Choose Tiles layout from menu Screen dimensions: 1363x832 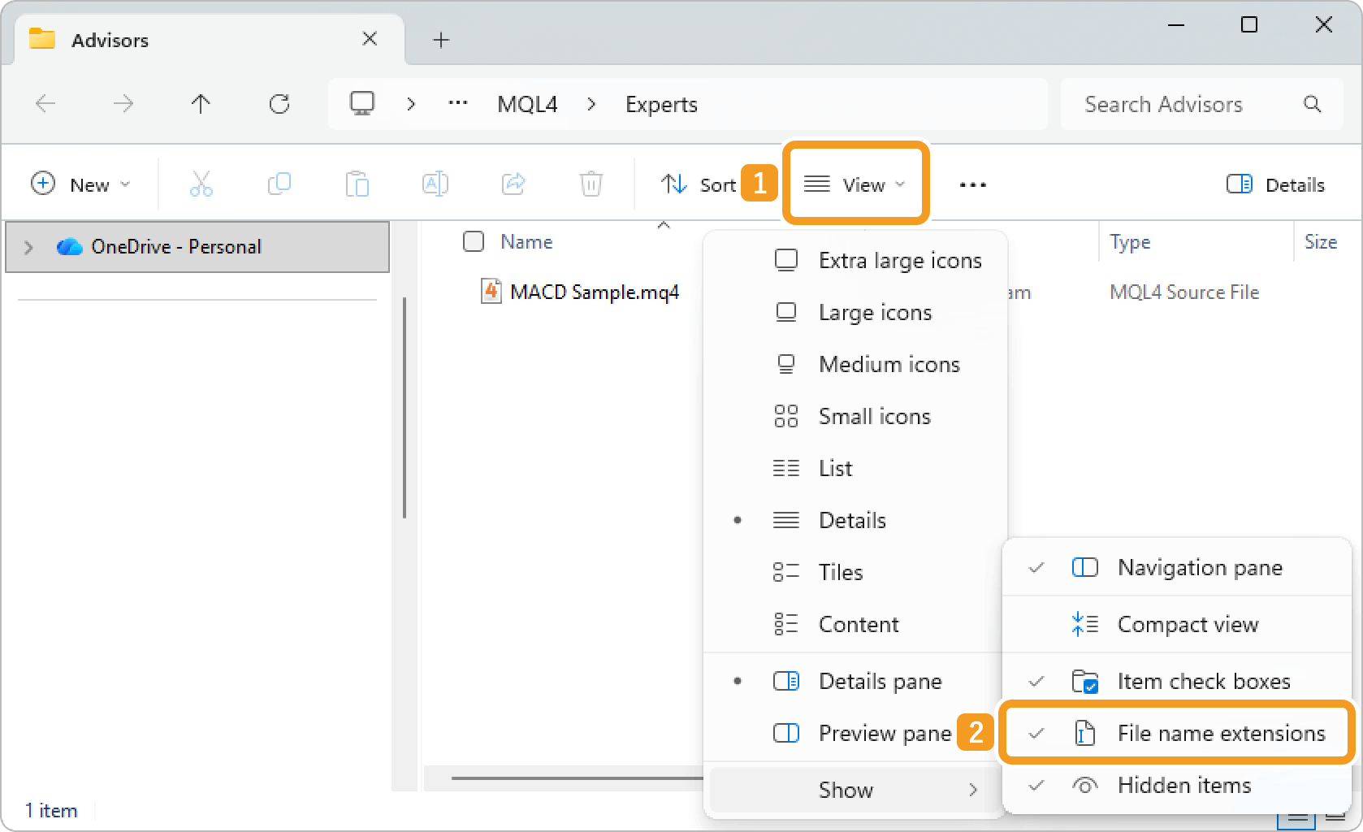(840, 572)
